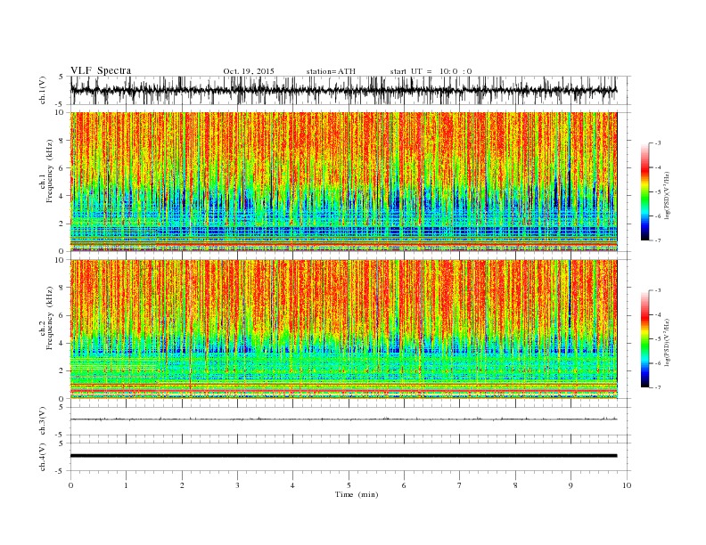This screenshot has width=706, height=545.
Task: Click the "1" tick on the time axis
Action: [126, 485]
